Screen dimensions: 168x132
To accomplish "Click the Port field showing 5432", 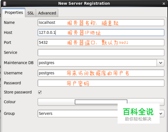I will tap(101, 43).
